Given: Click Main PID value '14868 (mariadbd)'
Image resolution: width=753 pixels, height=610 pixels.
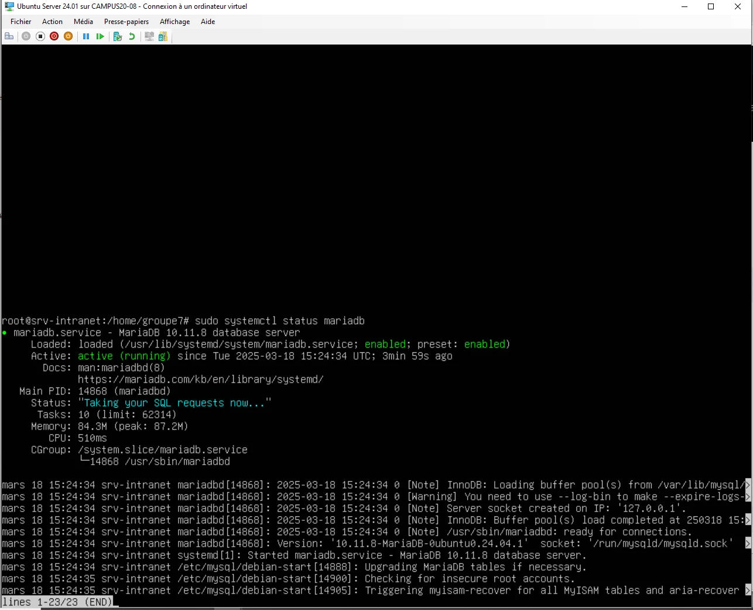Looking at the screenshot, I should click(x=124, y=391).
